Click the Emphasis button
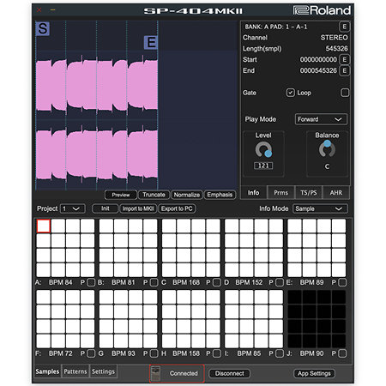 coord(220,195)
